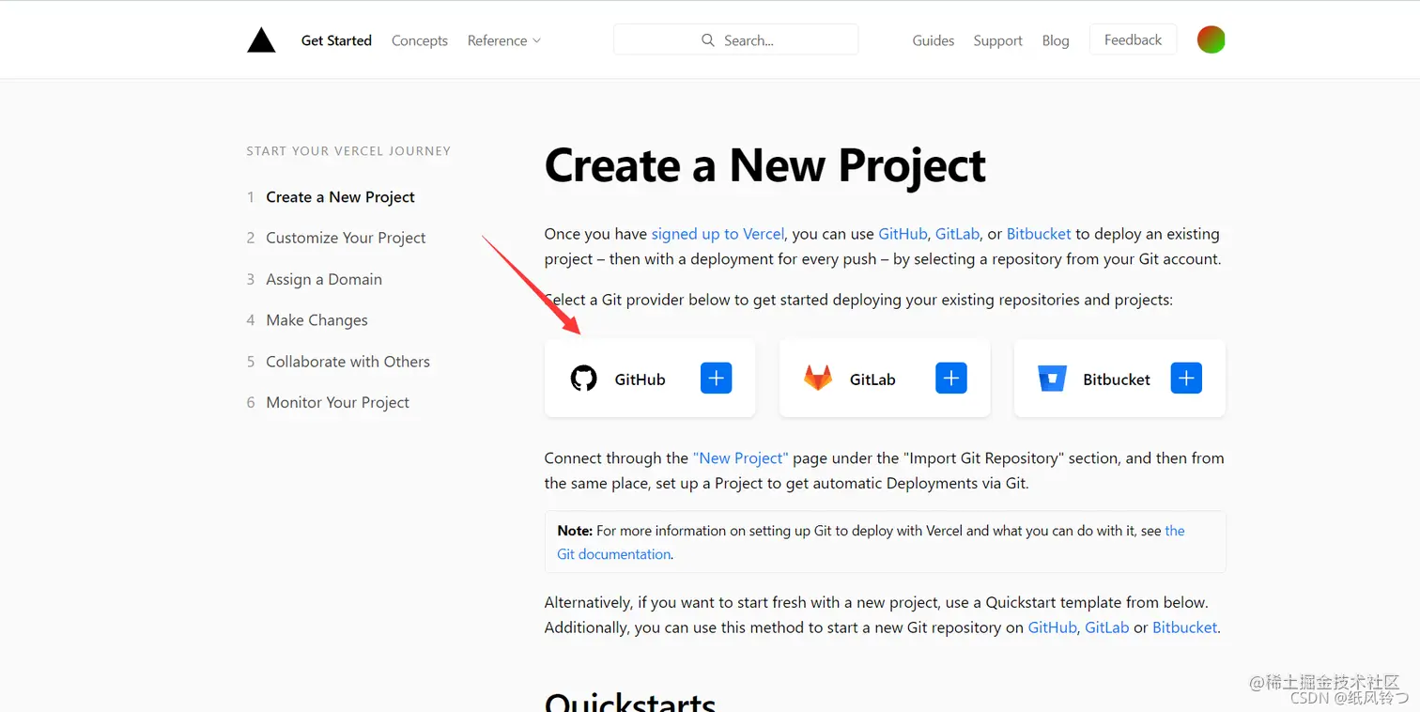This screenshot has width=1420, height=712.
Task: Click the Bitbucket bucket logo
Action: (1052, 379)
